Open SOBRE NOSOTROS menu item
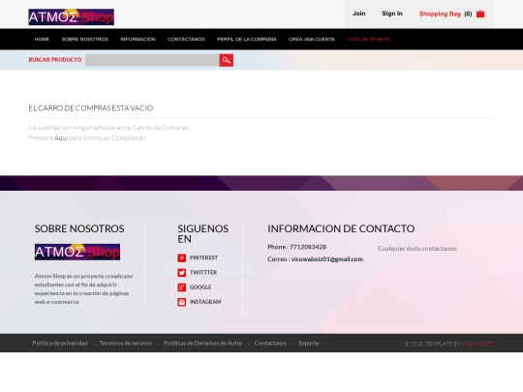 point(85,39)
